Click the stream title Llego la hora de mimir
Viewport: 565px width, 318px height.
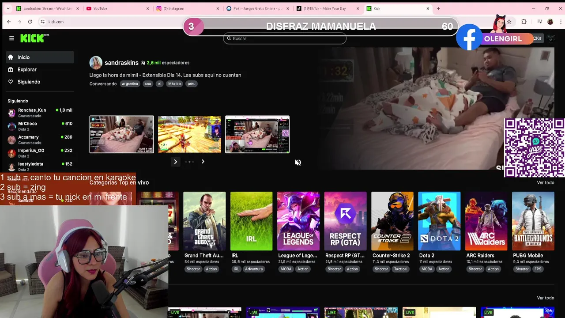click(165, 75)
